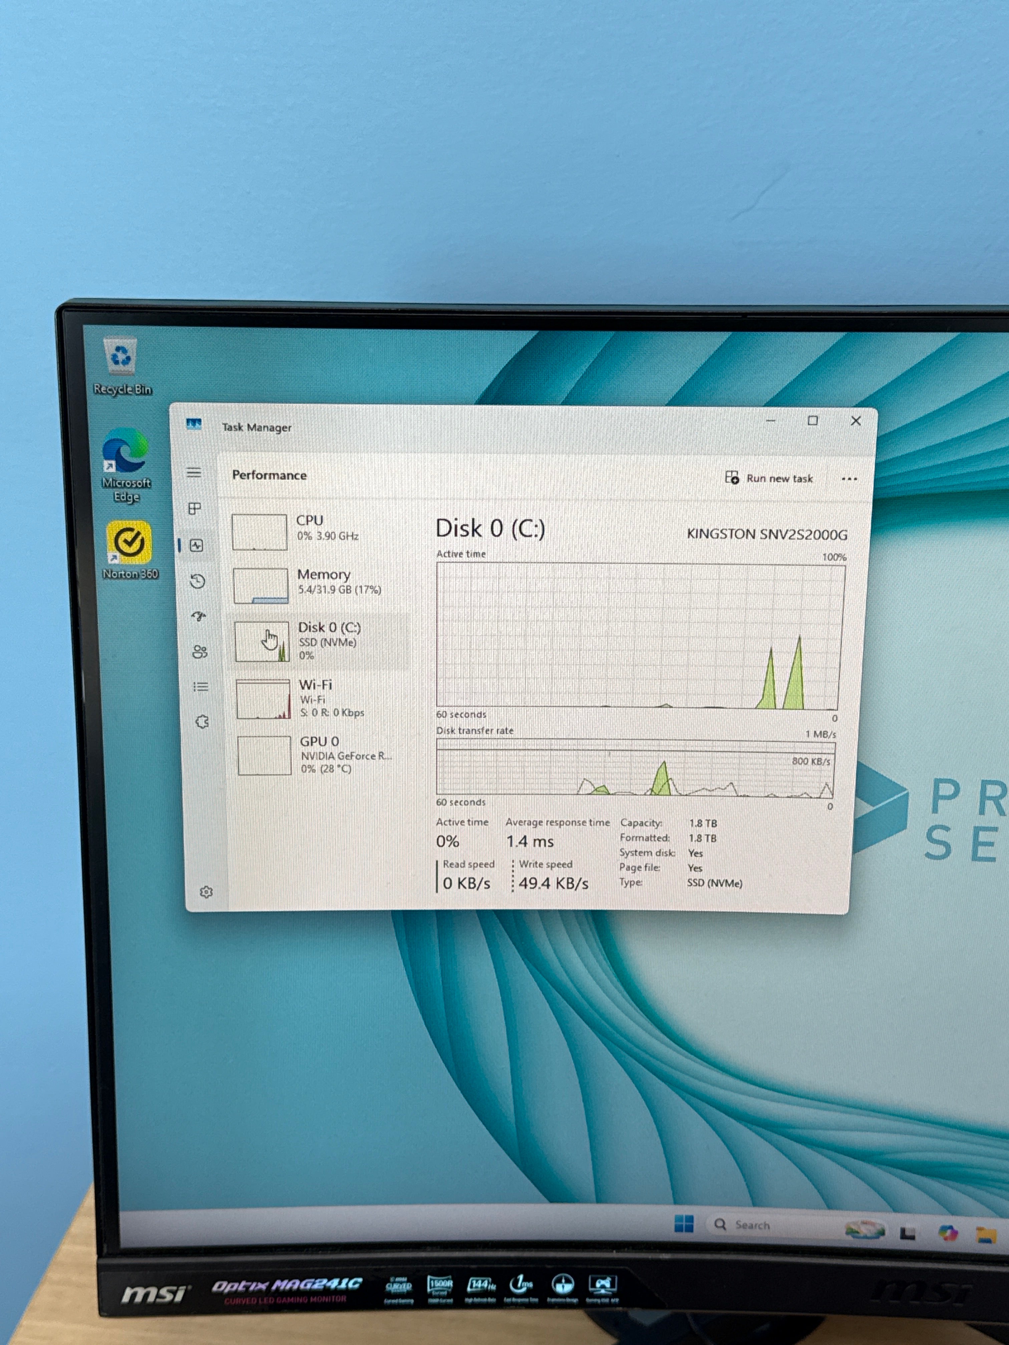Click the Wi-Fi mini graph thumbnail
This screenshot has height=1345, width=1009.
pyautogui.click(x=263, y=699)
